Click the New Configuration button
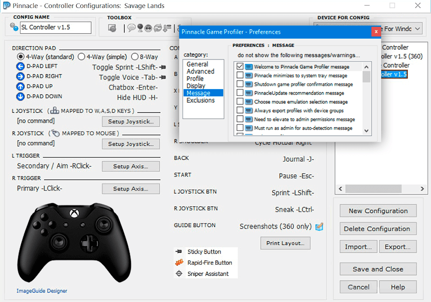Viewport: 431px width, 302px height. 378,211
